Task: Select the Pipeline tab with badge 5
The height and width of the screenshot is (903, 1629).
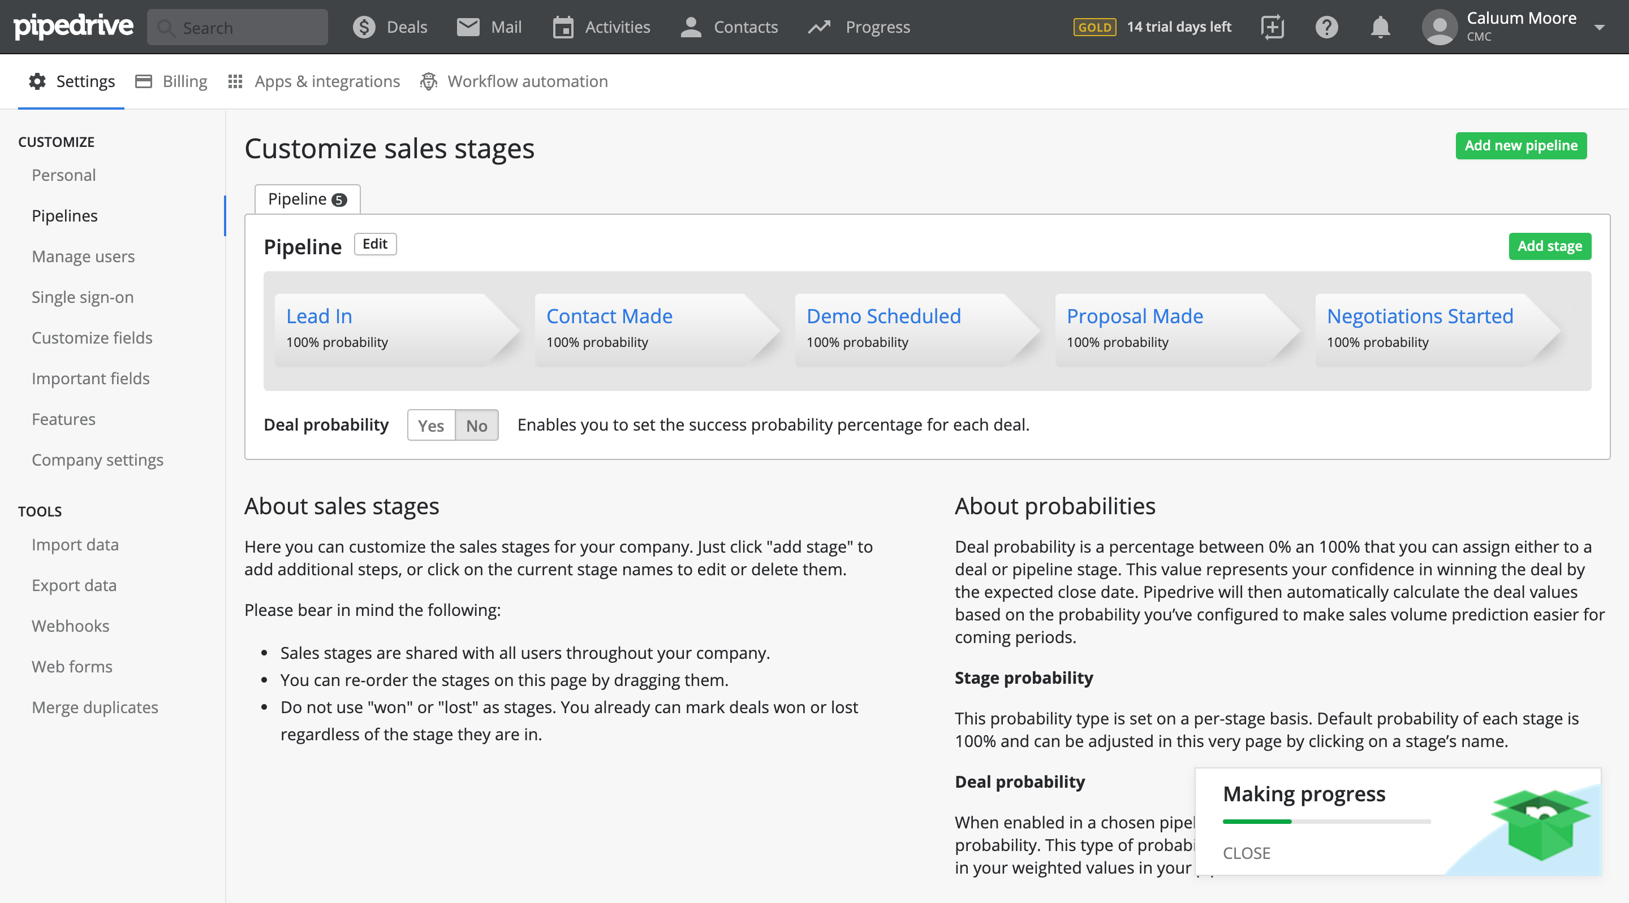Action: click(x=307, y=199)
